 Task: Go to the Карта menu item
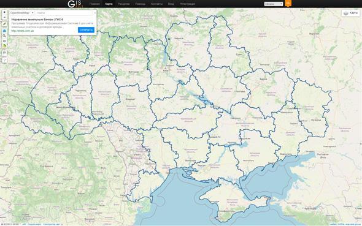(109, 4)
